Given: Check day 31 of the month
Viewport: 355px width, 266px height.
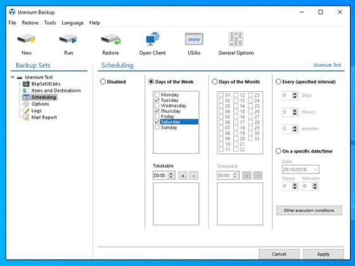Looking at the screenshot, I should point(250,139).
